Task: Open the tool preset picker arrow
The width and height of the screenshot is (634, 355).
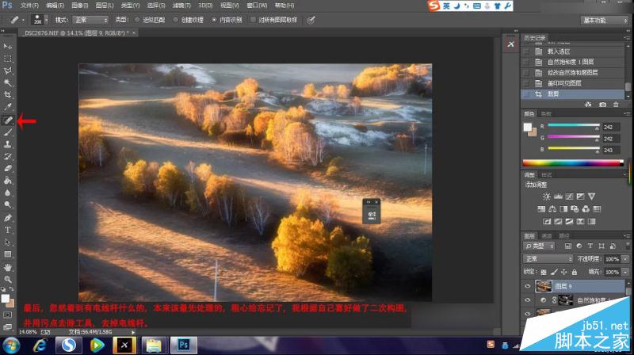Action: (x=23, y=20)
